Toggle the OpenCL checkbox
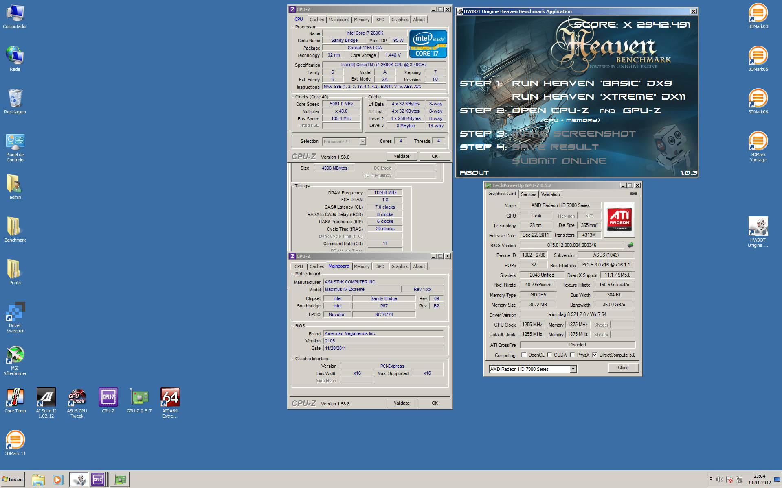The width and height of the screenshot is (782, 488). click(x=524, y=355)
